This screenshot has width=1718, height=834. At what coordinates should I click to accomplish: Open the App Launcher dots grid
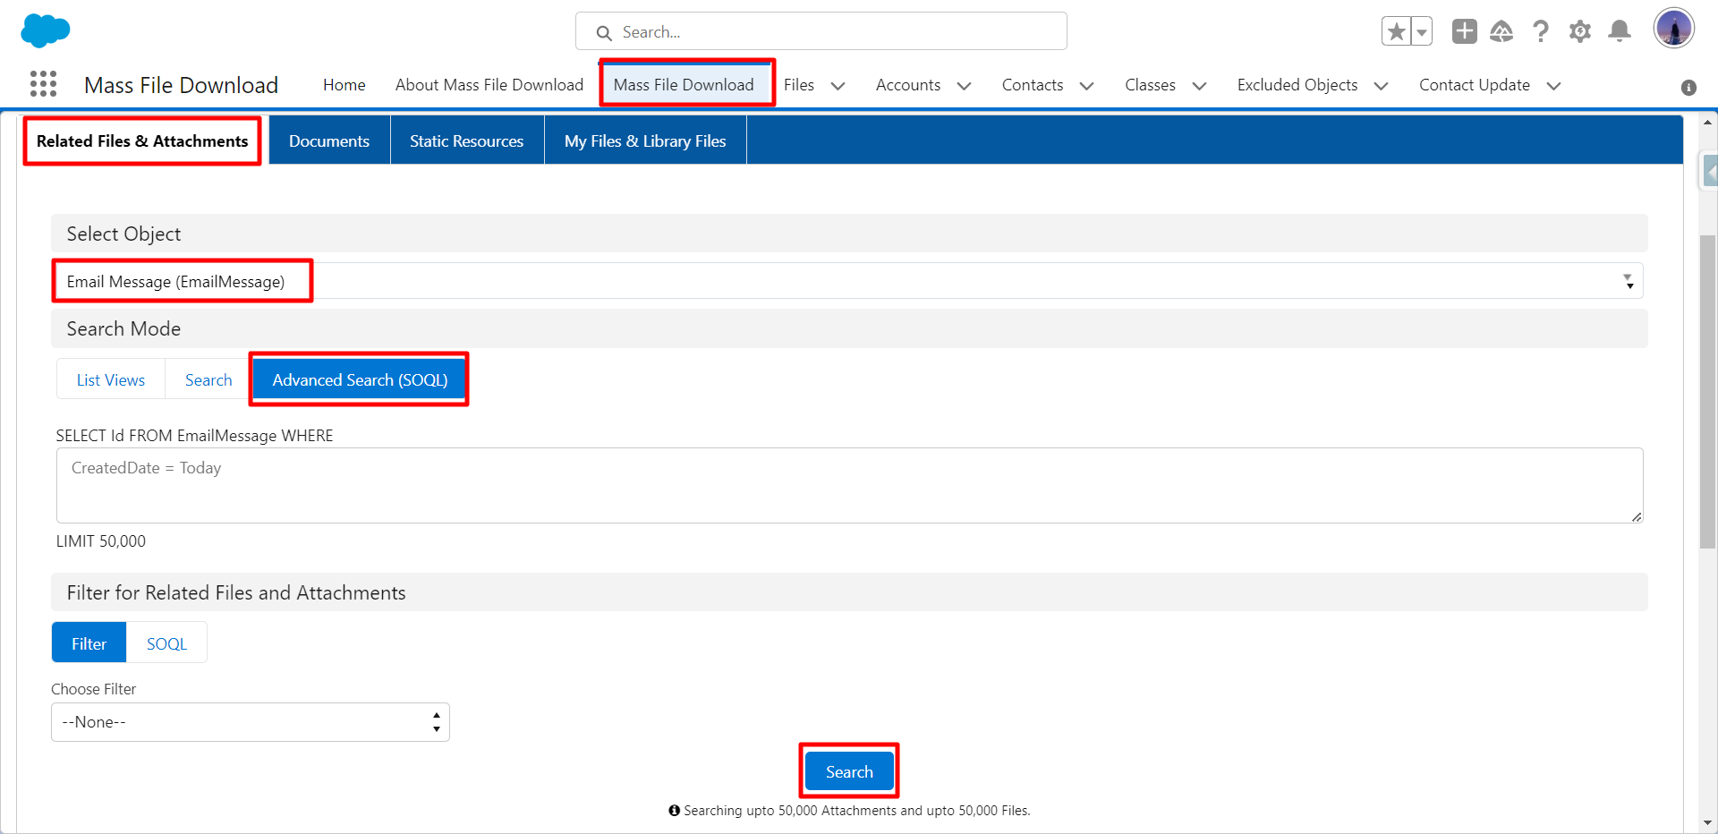(43, 84)
